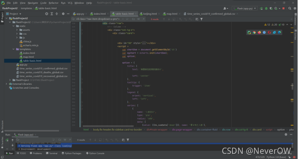Go to next search occurrence in editor
The width and height of the screenshot is (298, 159).
point(169,19)
